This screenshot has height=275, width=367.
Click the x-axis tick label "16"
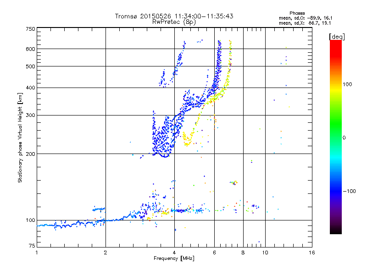tap(312, 253)
